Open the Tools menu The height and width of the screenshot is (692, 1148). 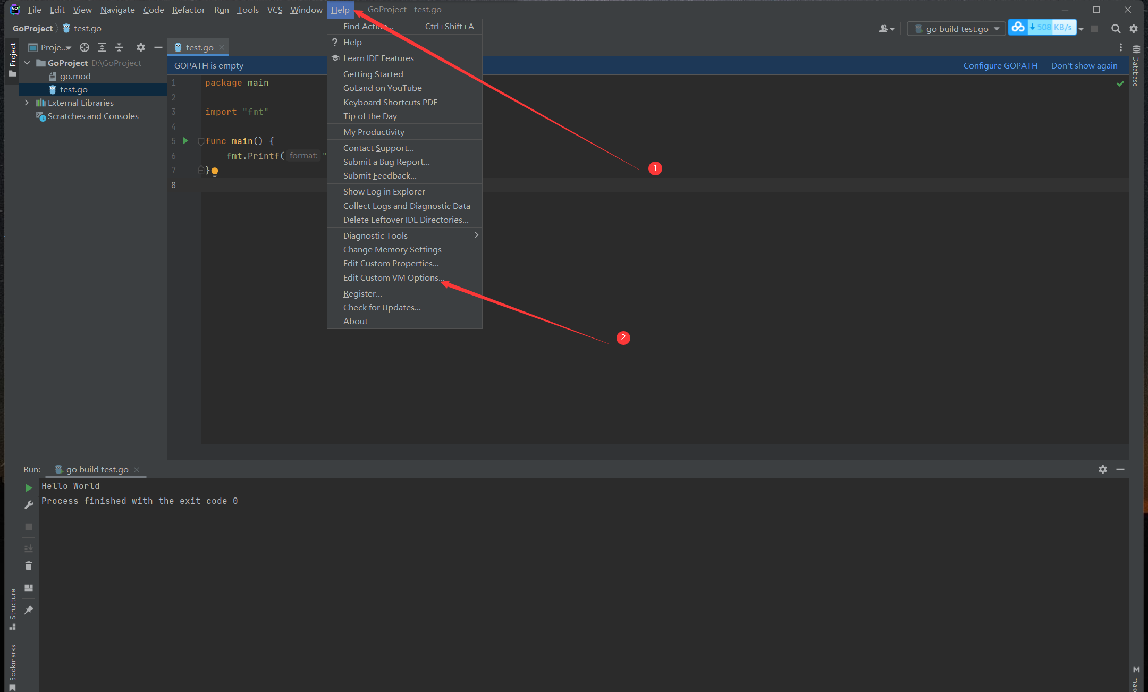point(248,10)
